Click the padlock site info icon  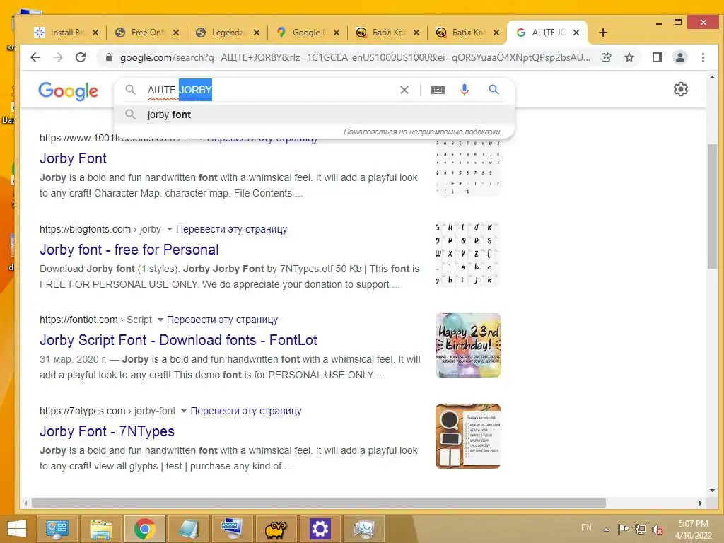[x=108, y=57]
